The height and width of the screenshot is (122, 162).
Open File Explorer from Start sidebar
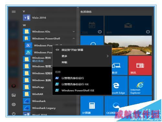point(14,95)
